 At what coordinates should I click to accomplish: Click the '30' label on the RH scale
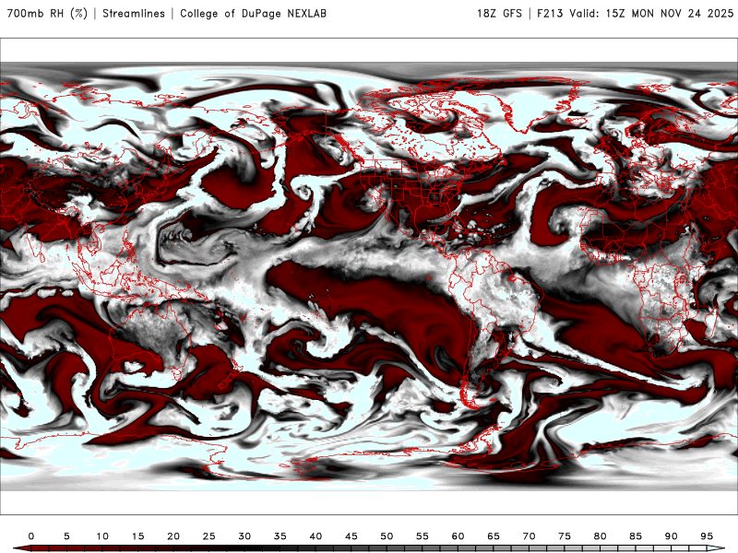tap(244, 536)
